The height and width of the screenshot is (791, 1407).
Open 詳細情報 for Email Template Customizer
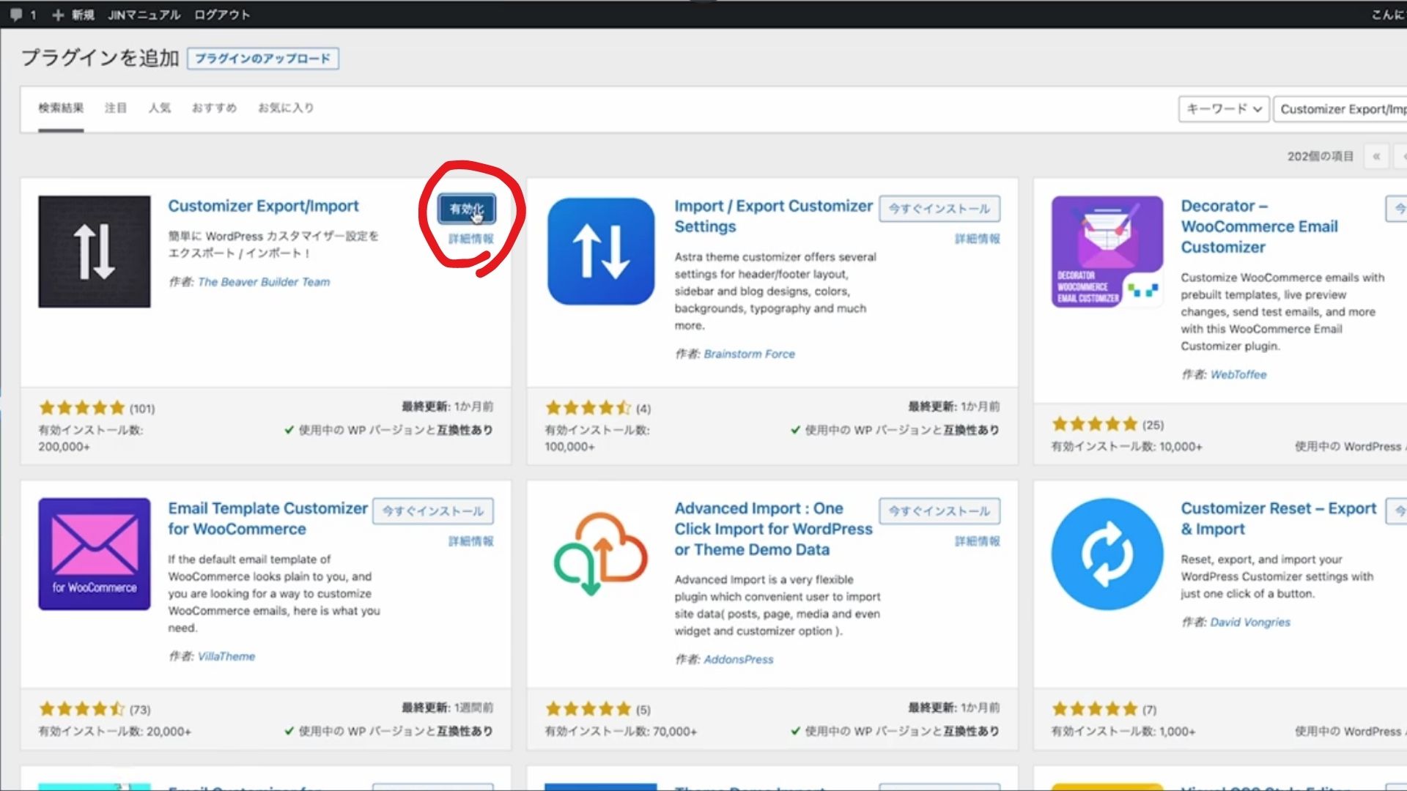pyautogui.click(x=470, y=541)
